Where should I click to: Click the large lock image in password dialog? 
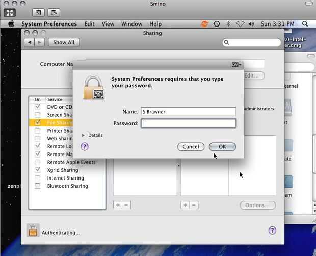point(94,88)
